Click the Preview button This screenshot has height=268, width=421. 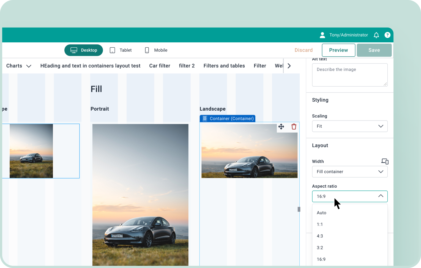click(338, 50)
